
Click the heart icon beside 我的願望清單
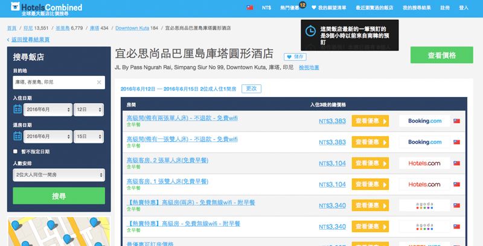click(313, 8)
